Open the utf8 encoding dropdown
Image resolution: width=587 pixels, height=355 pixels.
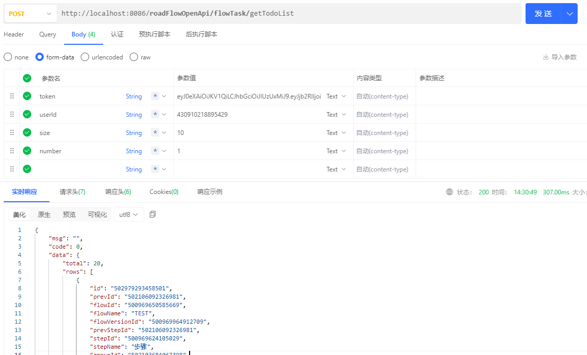129,214
